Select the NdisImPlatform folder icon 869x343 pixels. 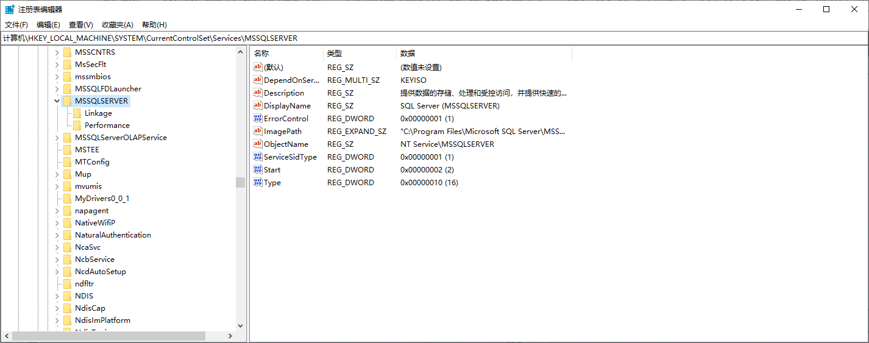coord(67,320)
